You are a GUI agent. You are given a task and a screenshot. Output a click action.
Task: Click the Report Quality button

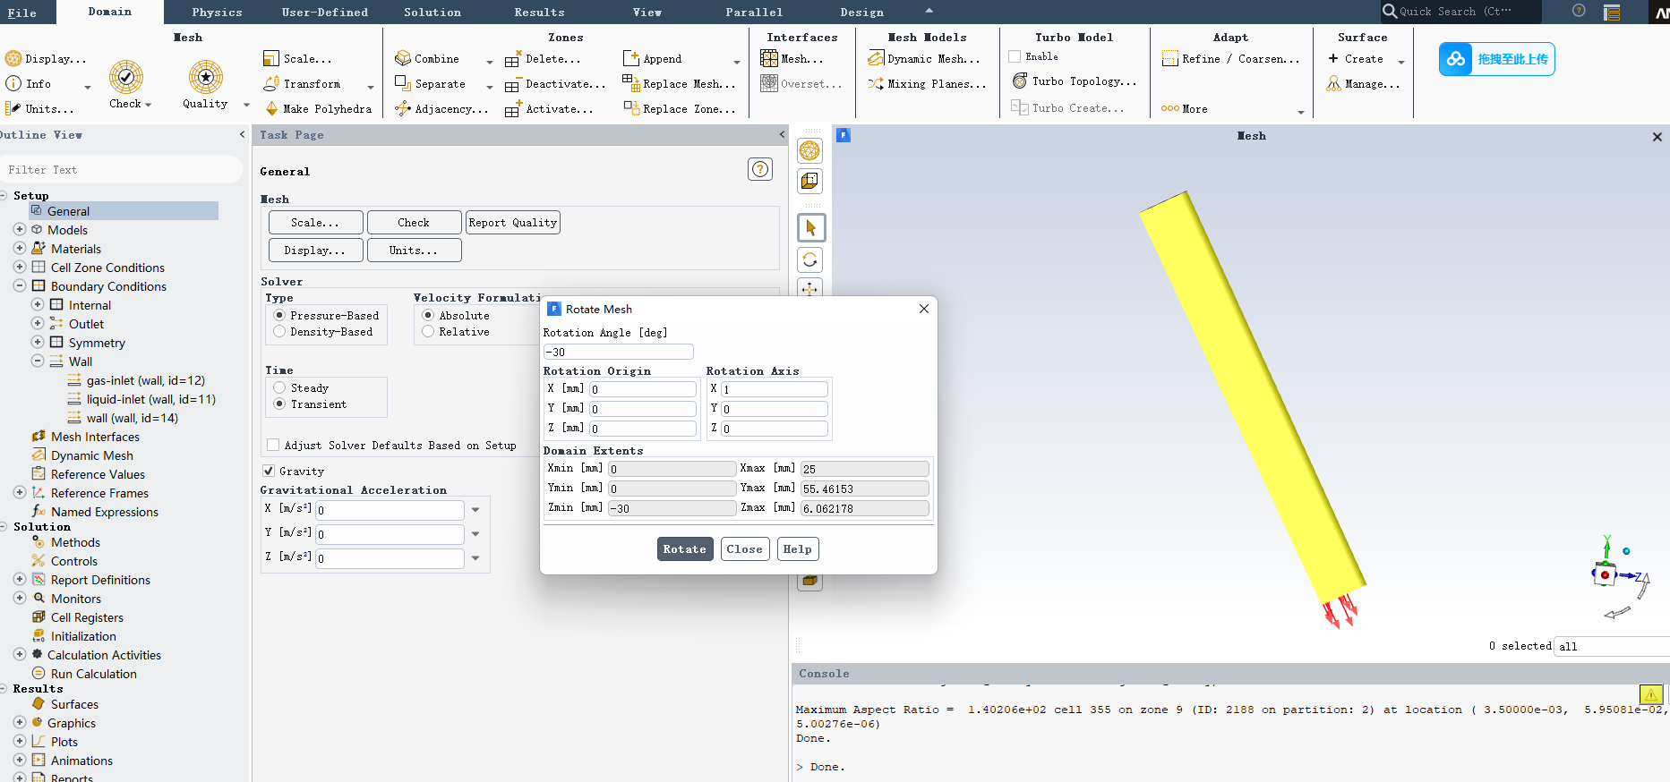pyautogui.click(x=513, y=222)
